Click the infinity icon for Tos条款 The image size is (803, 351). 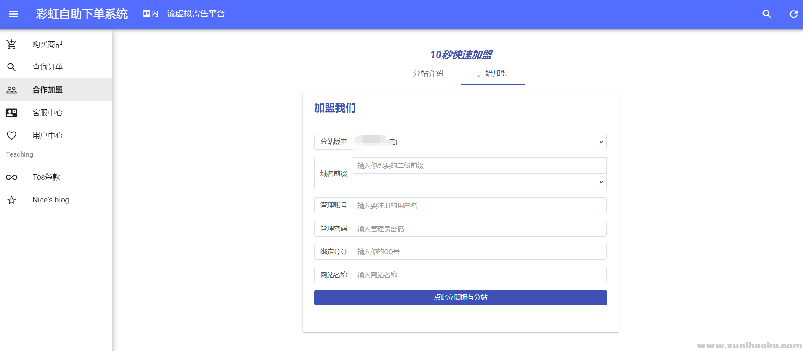(x=12, y=177)
